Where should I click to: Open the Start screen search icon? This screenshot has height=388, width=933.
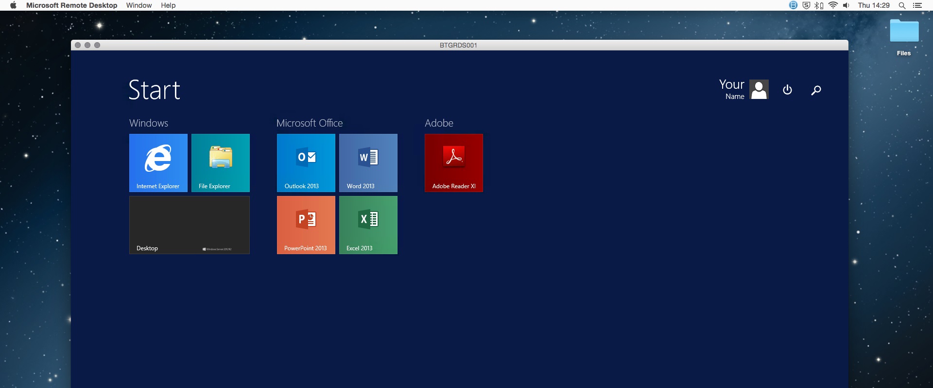pyautogui.click(x=816, y=90)
